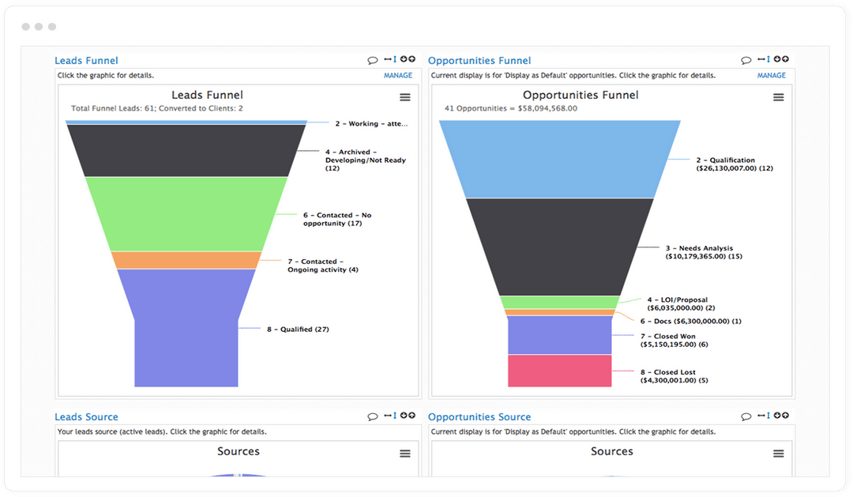Screen dimensions: 853x497
Task: Select the dark Needs Analysis funnel segment
Action: pos(560,247)
